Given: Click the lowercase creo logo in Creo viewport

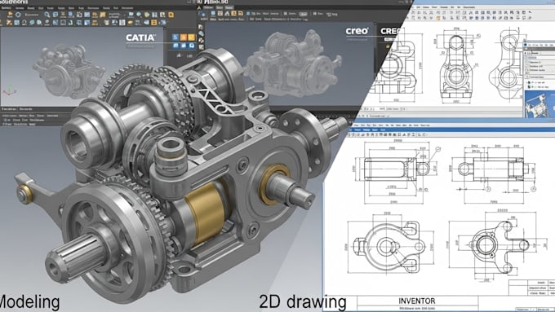Looking at the screenshot, I should click(x=357, y=31).
